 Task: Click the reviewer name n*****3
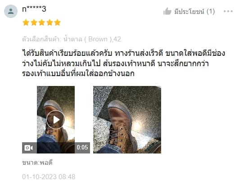34,9
